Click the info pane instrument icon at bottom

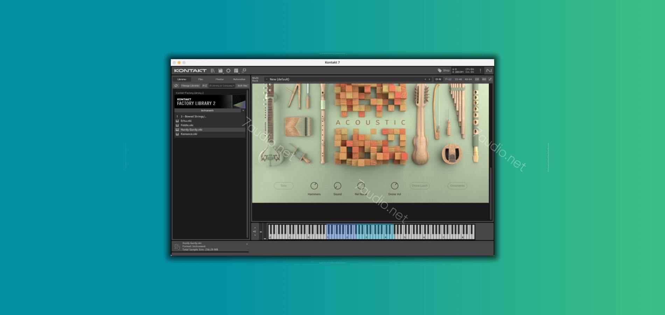coord(177,247)
